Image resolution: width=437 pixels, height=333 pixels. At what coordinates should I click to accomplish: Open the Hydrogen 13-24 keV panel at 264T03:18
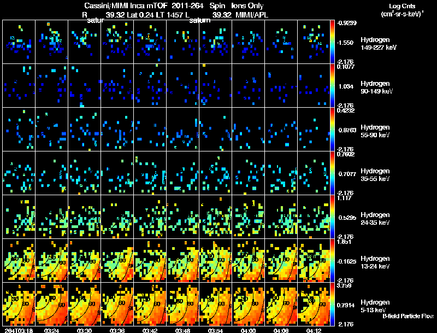19,261
